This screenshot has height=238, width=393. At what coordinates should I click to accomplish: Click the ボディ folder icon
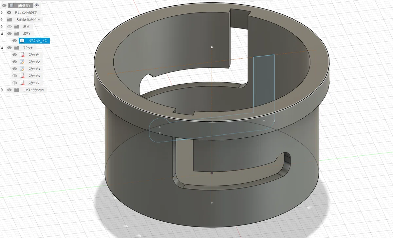click(17, 33)
